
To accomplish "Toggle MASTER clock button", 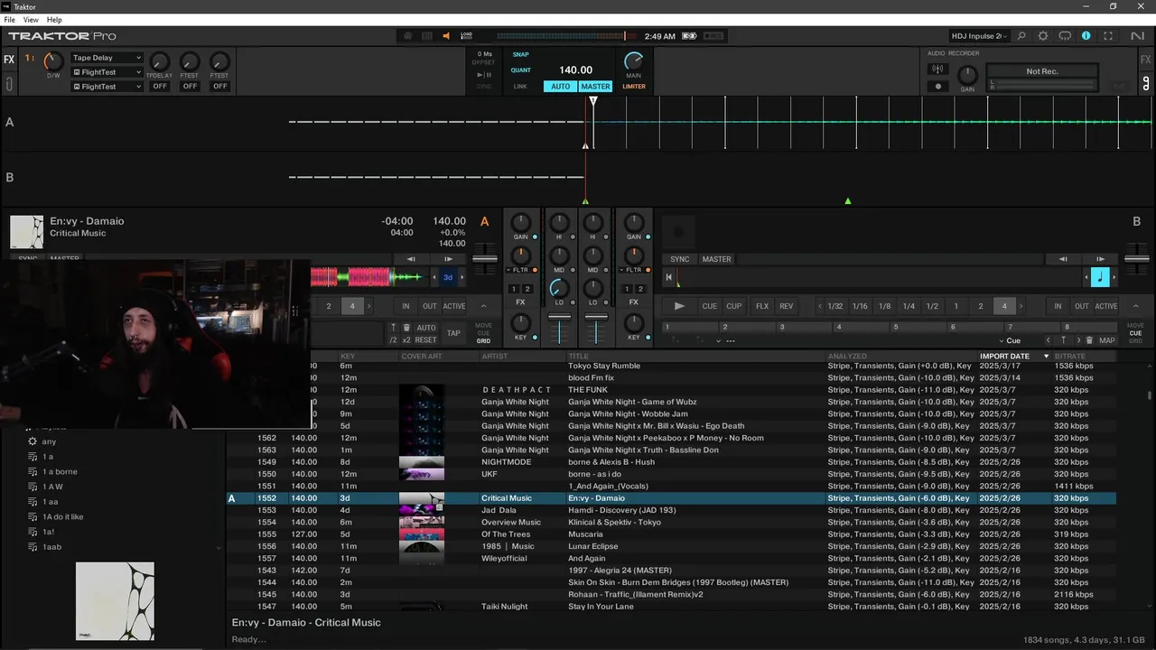I will pos(595,87).
